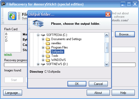139x99 pixels.
Task: Select the Tools folder label
Action: pos(55,56)
